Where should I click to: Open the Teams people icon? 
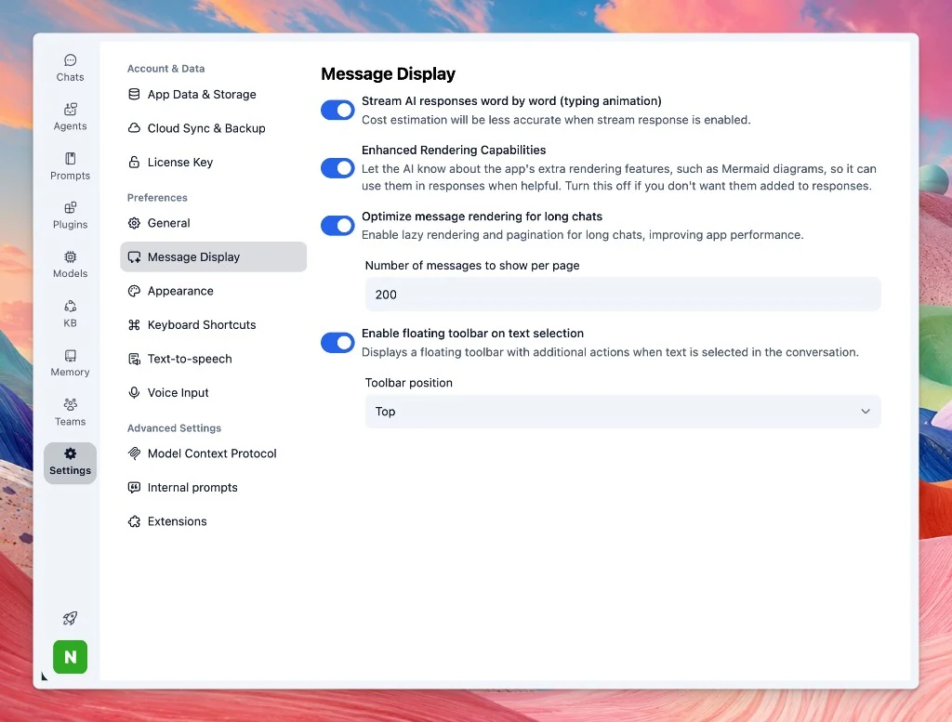tap(71, 404)
